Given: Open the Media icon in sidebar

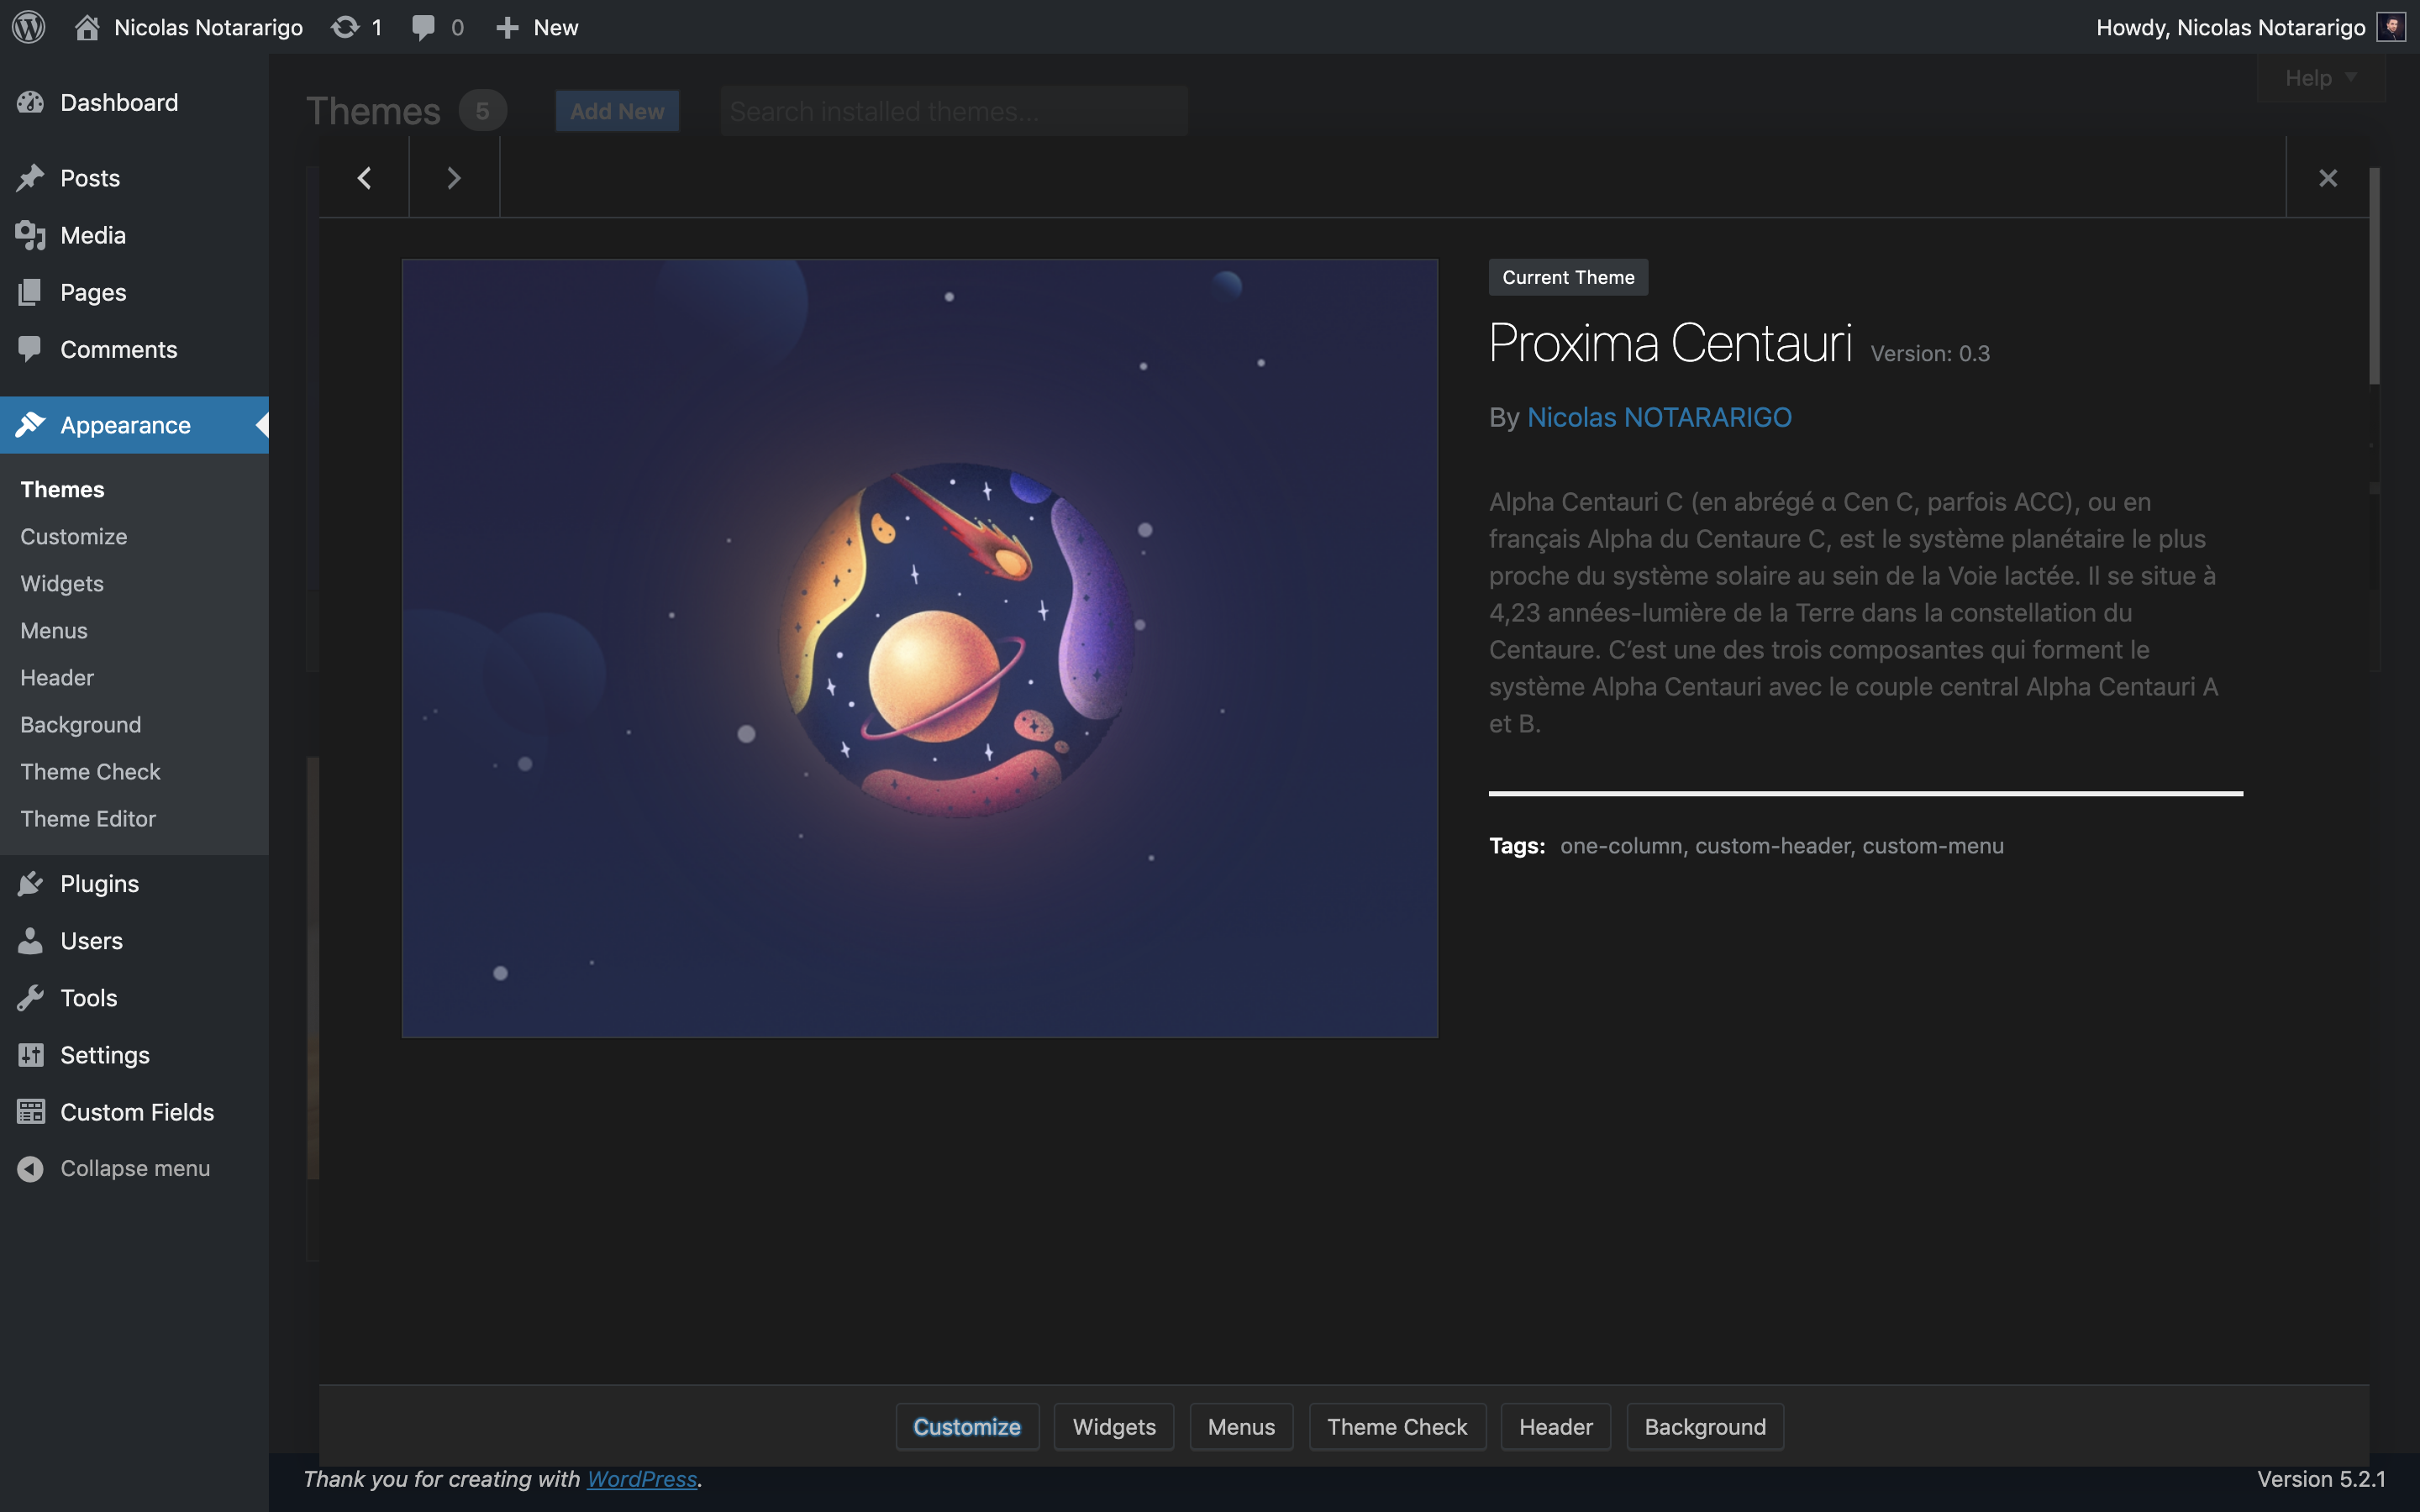Looking at the screenshot, I should click(31, 236).
